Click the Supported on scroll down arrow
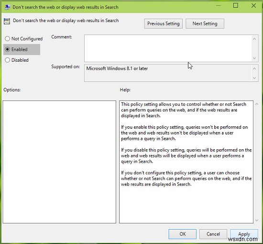 (254, 78)
